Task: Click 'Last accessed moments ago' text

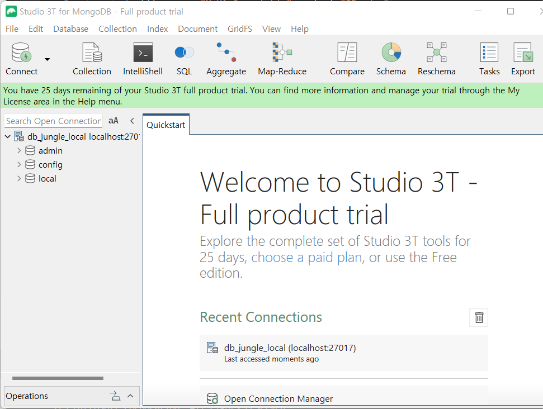Action: click(x=272, y=359)
